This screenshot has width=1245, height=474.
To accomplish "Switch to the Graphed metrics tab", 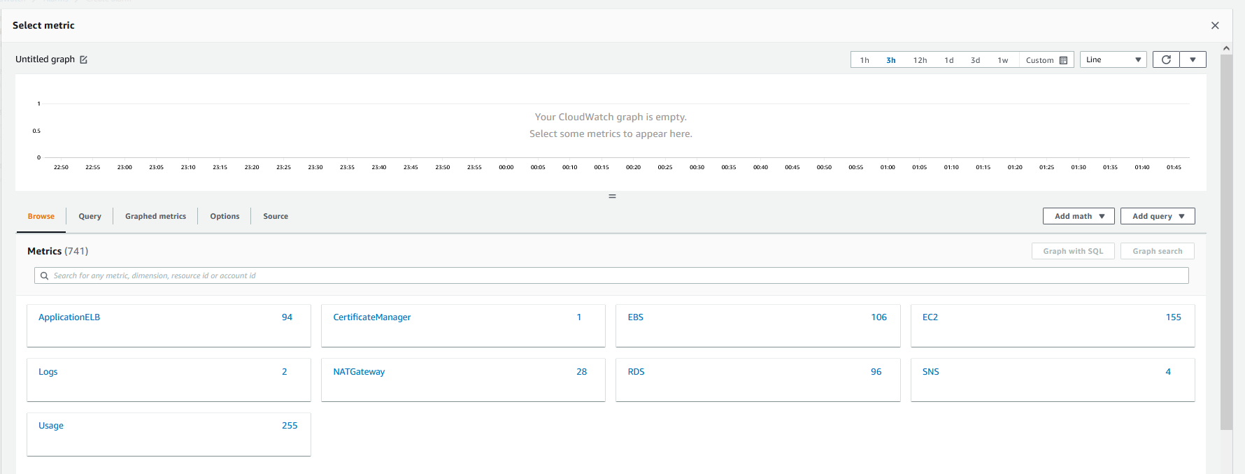I will 155,217.
